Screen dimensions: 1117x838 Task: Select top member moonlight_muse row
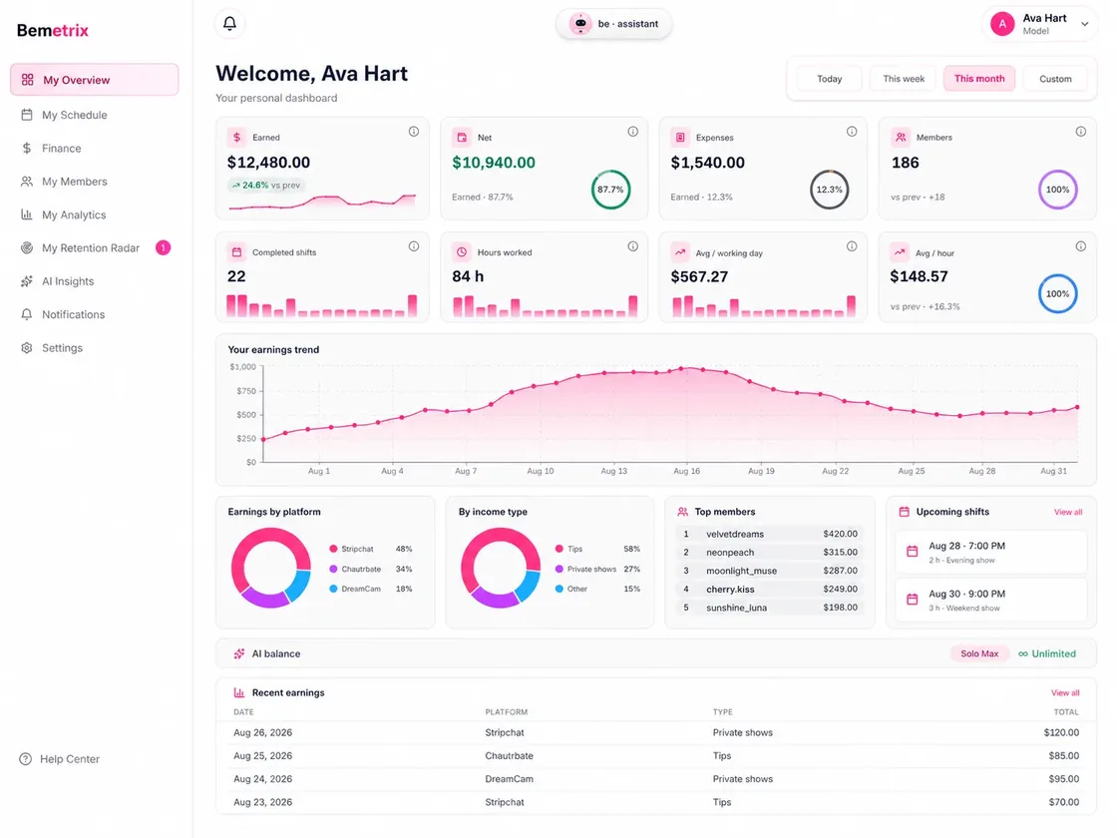[769, 571]
